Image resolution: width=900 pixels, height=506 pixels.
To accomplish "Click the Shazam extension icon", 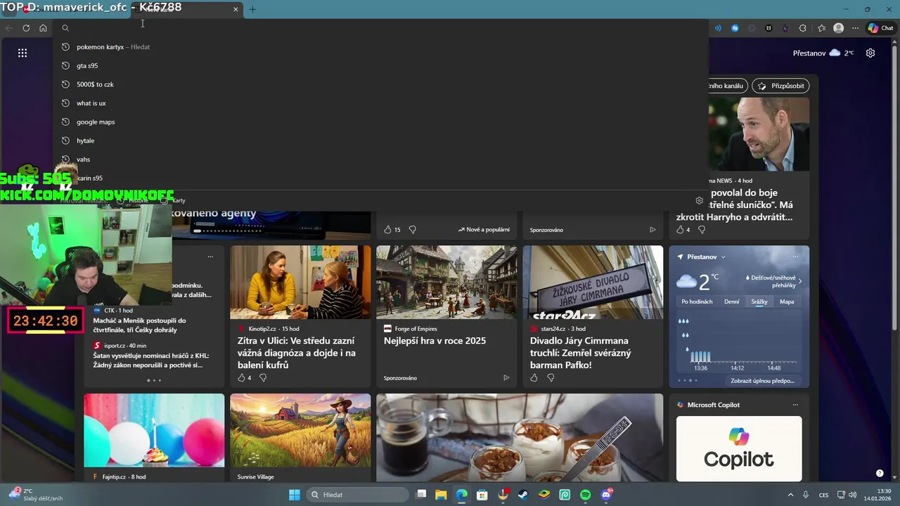I will click(x=735, y=28).
